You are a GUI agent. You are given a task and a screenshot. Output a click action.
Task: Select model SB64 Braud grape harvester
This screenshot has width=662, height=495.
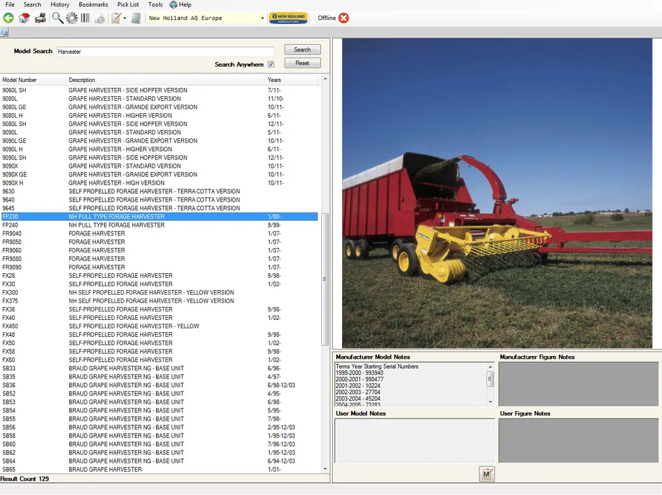[159, 461]
